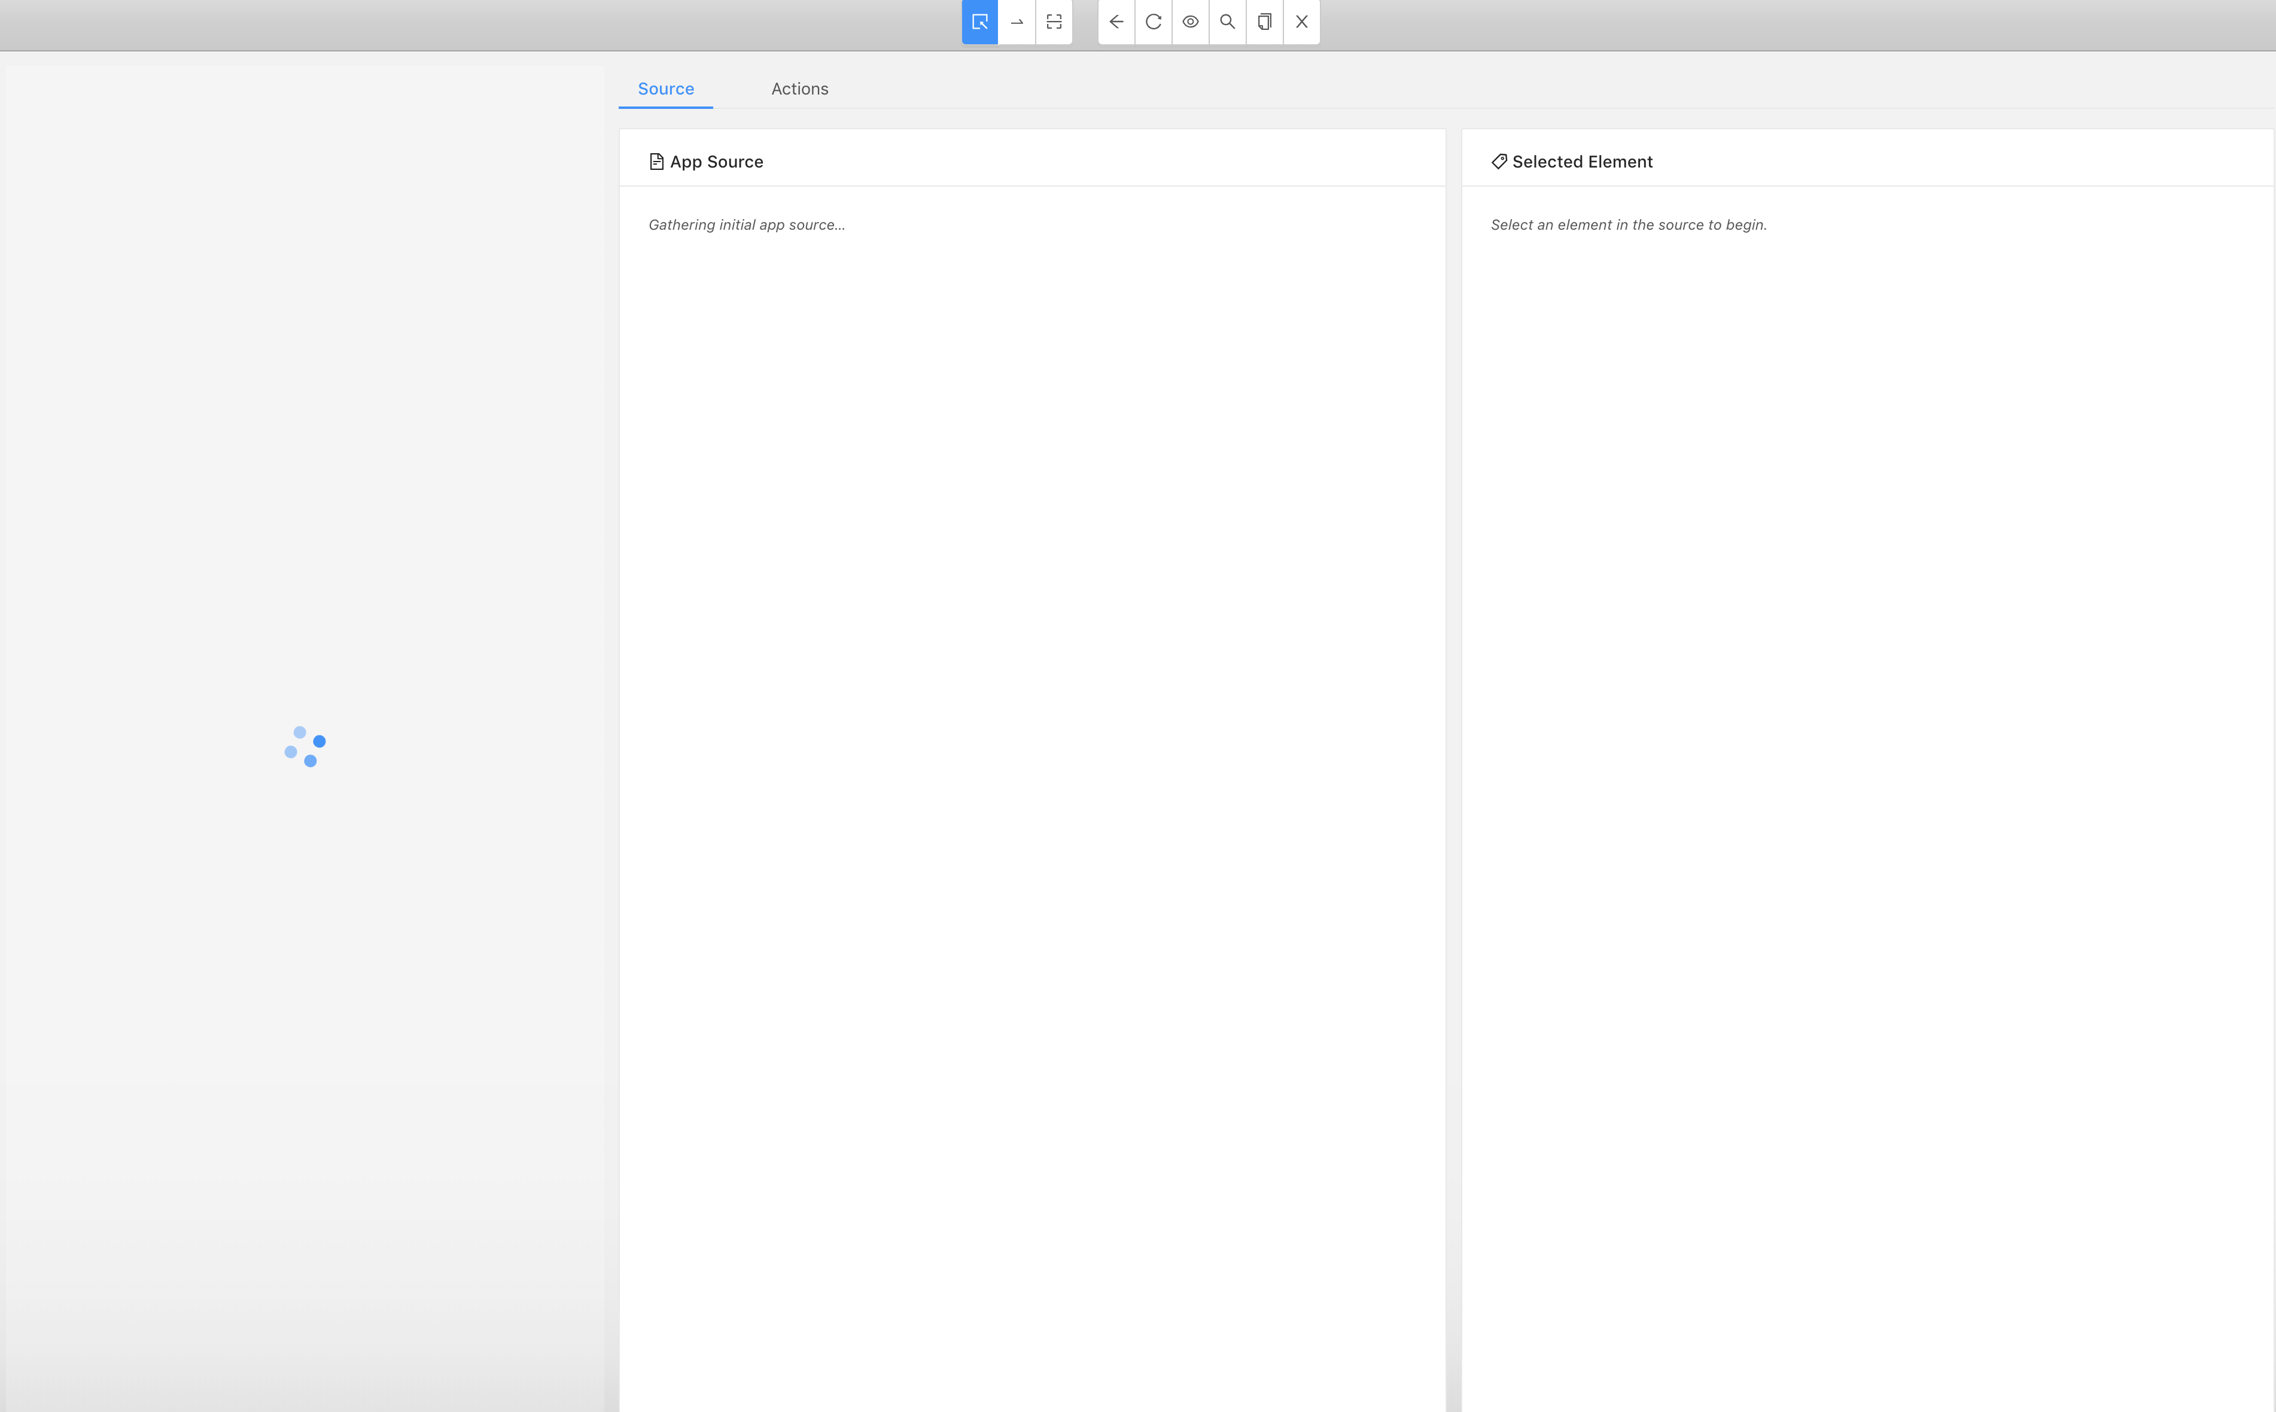The height and width of the screenshot is (1412, 2276).
Task: Refresh the source and screenshot
Action: point(1154,22)
